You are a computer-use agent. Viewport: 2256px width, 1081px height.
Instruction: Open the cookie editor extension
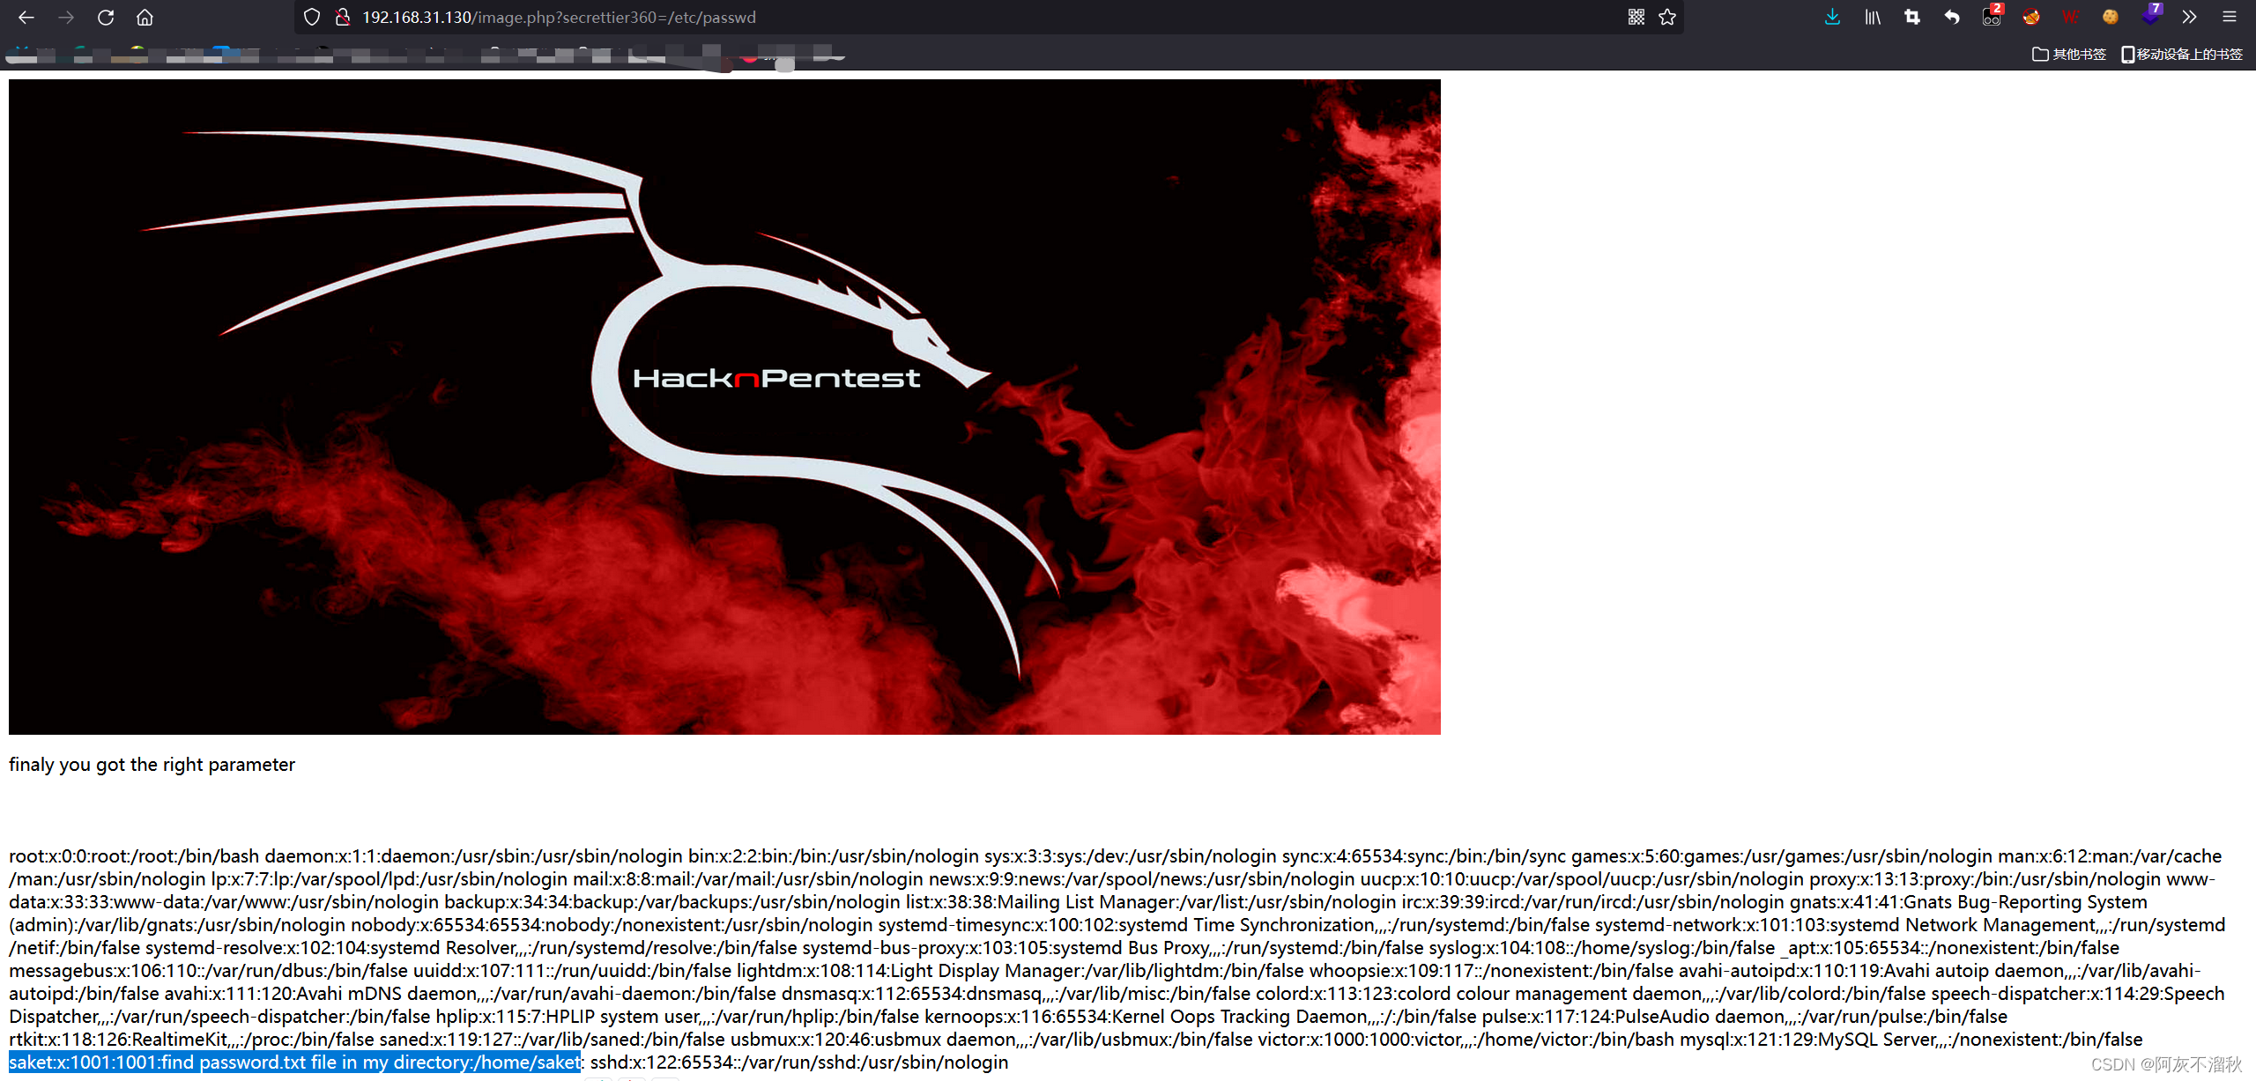tap(2111, 18)
